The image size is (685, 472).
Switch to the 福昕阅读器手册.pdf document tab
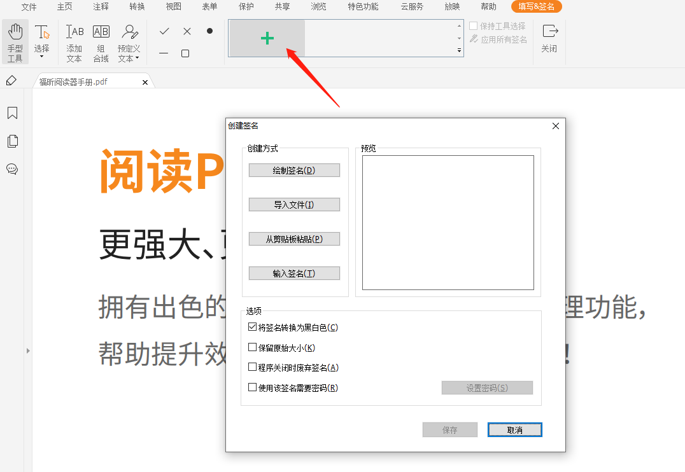(73, 82)
